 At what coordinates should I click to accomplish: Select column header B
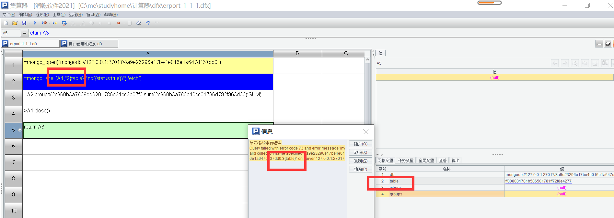click(x=297, y=54)
